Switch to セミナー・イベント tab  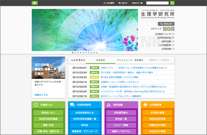pyautogui.click(x=159, y=60)
